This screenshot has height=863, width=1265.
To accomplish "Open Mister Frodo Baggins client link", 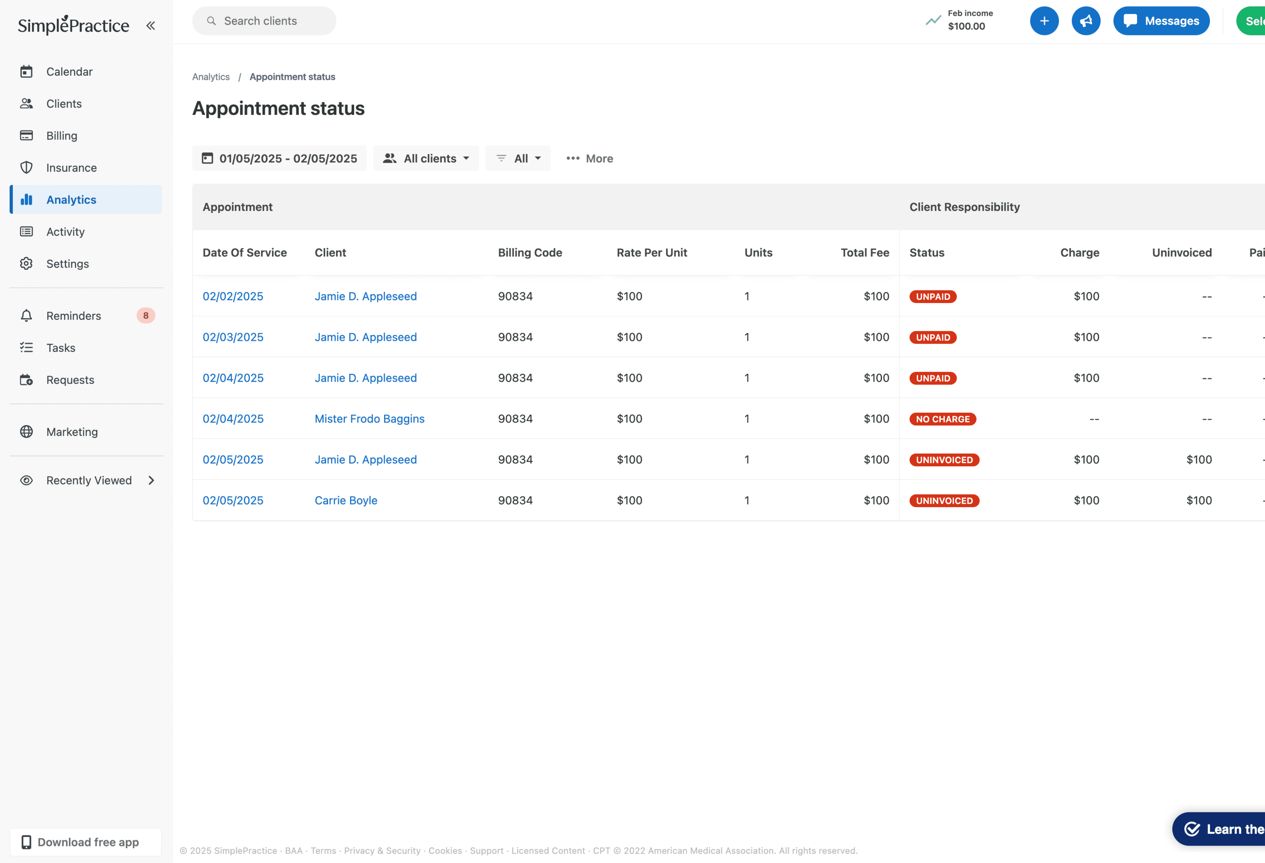I will click(369, 418).
